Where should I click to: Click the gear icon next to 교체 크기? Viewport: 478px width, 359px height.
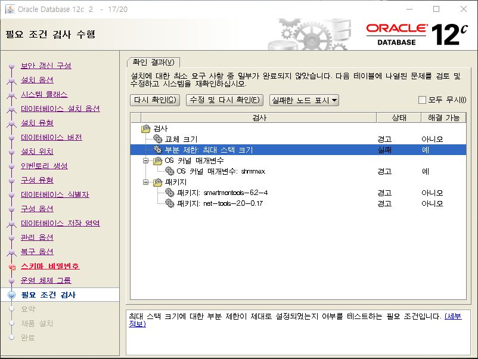point(157,139)
